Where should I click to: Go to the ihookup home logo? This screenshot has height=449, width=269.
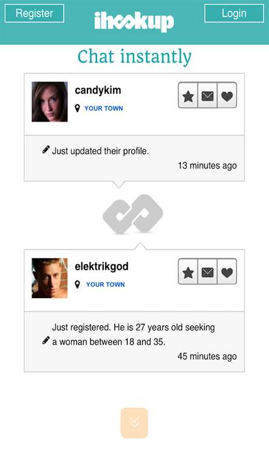134,21
